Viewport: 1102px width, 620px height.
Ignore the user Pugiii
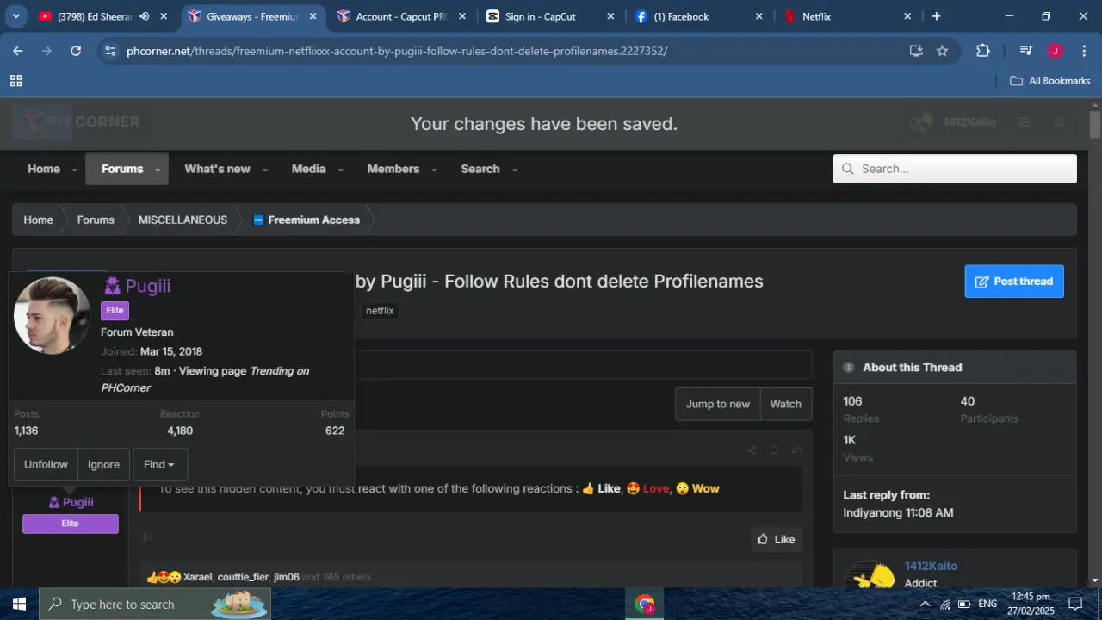(x=103, y=464)
